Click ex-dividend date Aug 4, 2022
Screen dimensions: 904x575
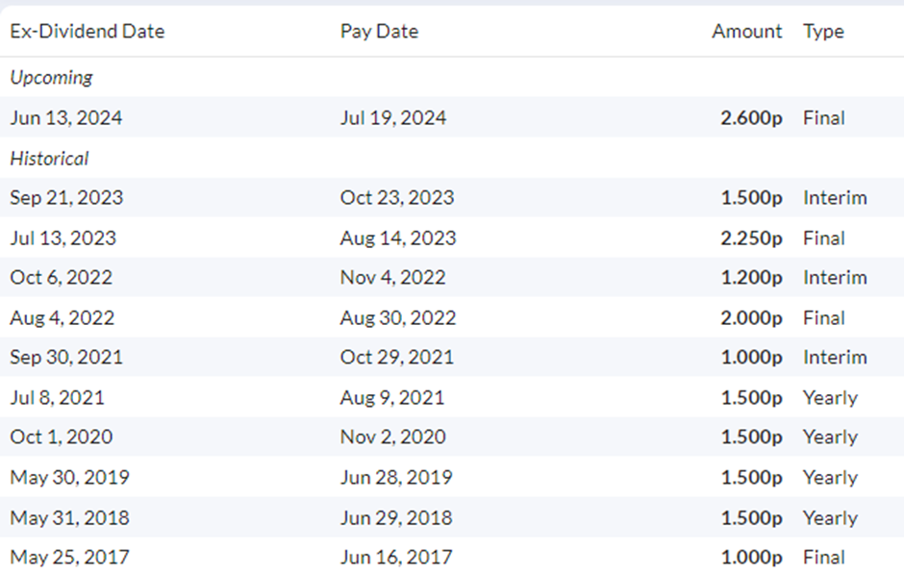coord(63,317)
